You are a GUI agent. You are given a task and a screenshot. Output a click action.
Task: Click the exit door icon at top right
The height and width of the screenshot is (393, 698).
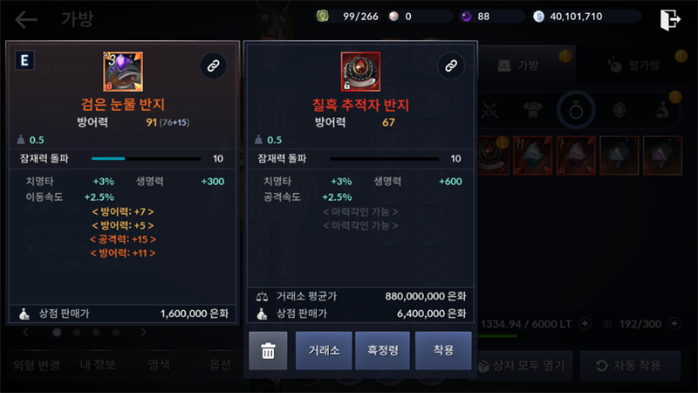point(670,19)
